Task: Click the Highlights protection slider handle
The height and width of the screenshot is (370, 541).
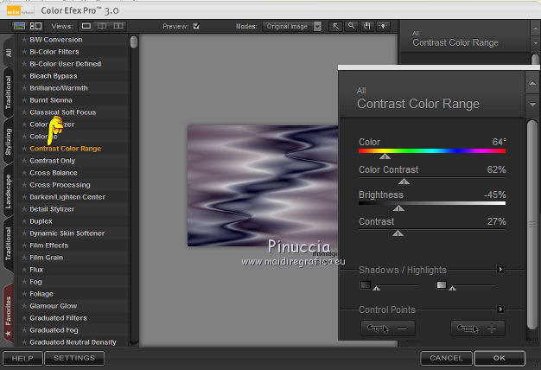Action: pyautogui.click(x=452, y=288)
